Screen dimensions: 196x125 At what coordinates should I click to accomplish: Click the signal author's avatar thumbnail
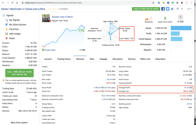(x=46, y=18)
